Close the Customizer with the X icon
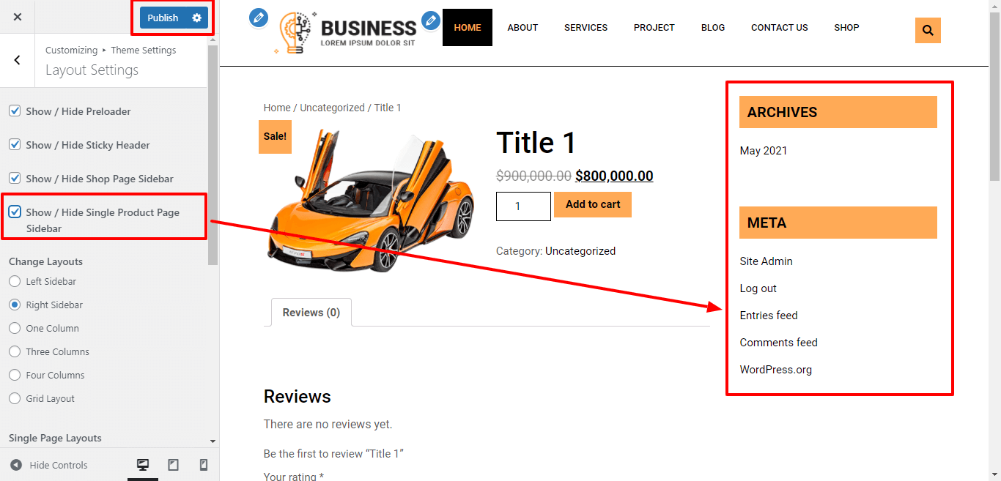Screen dimensions: 1001x481 coord(18,17)
